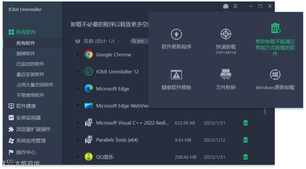Open 疑难软件移除 tool

pyautogui.click(x=176, y=80)
